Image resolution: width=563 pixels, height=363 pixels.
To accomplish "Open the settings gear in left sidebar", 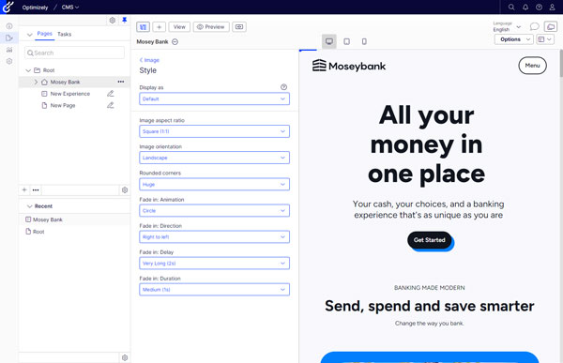I will [x=9, y=61].
